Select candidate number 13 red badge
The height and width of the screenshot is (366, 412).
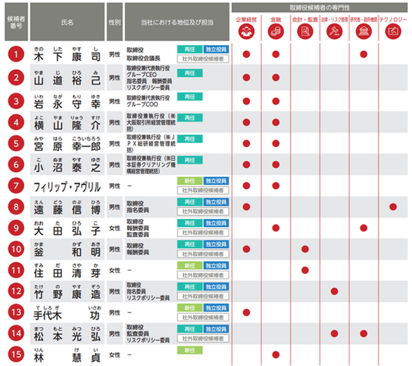(16, 312)
